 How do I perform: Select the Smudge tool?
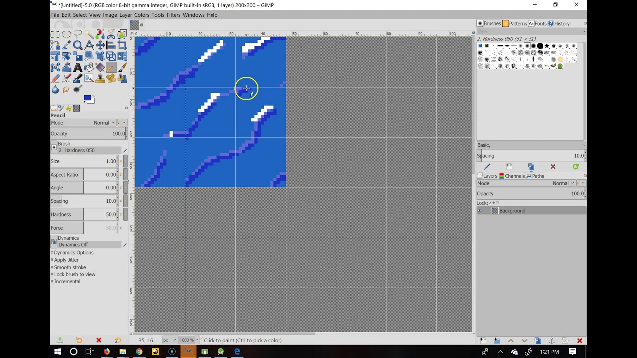coord(66,89)
